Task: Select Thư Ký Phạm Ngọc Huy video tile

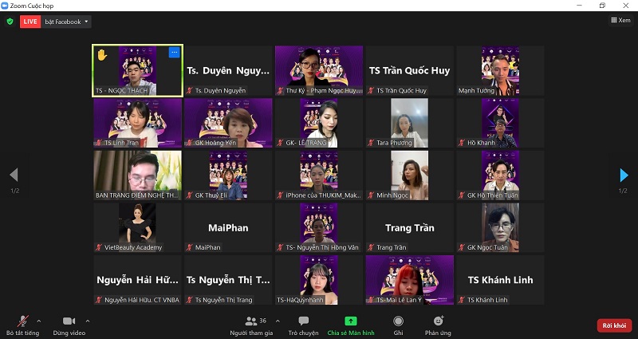Action: coord(319,70)
